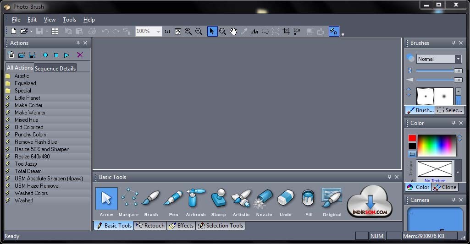470x244 pixels.
Task: Save actions with the disk icon
Action: tap(32, 55)
